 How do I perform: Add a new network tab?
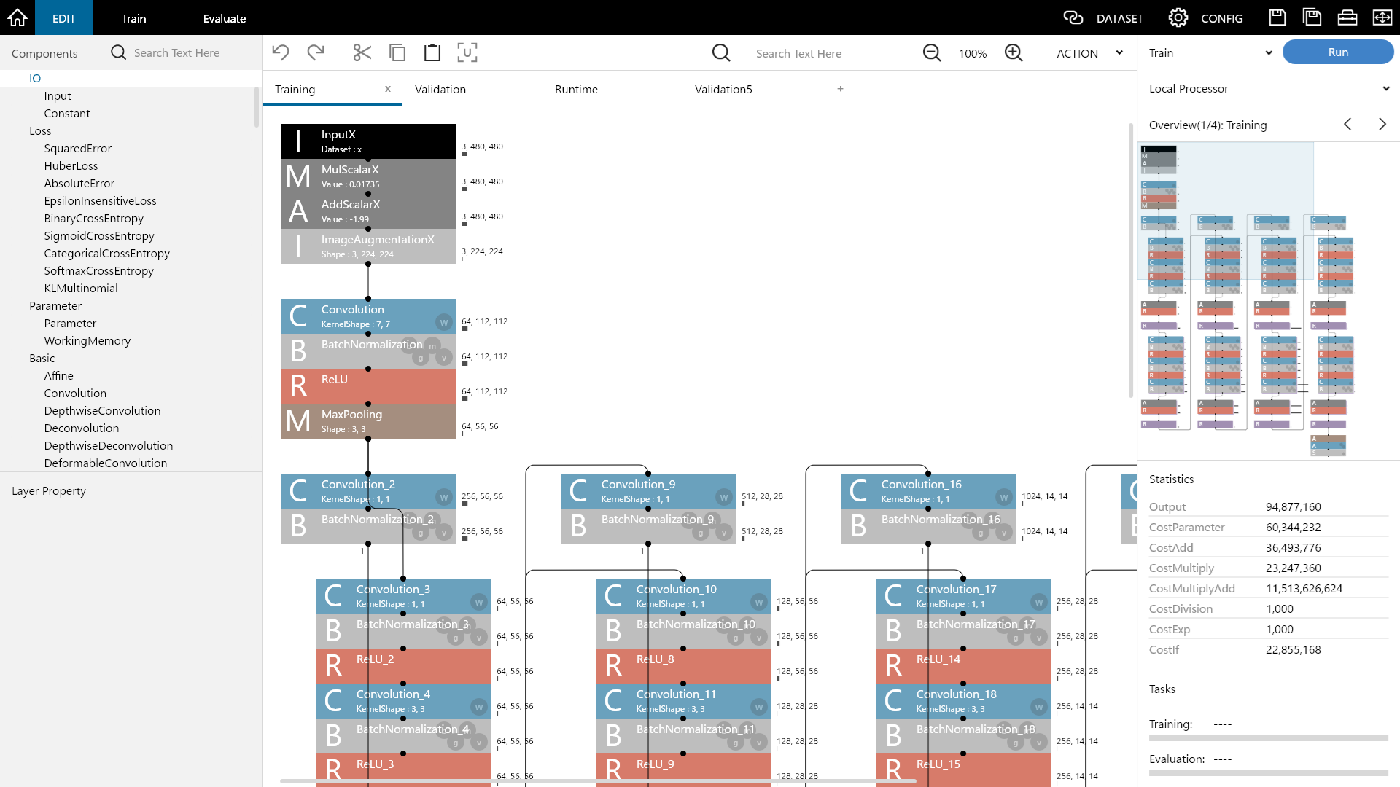tap(840, 88)
